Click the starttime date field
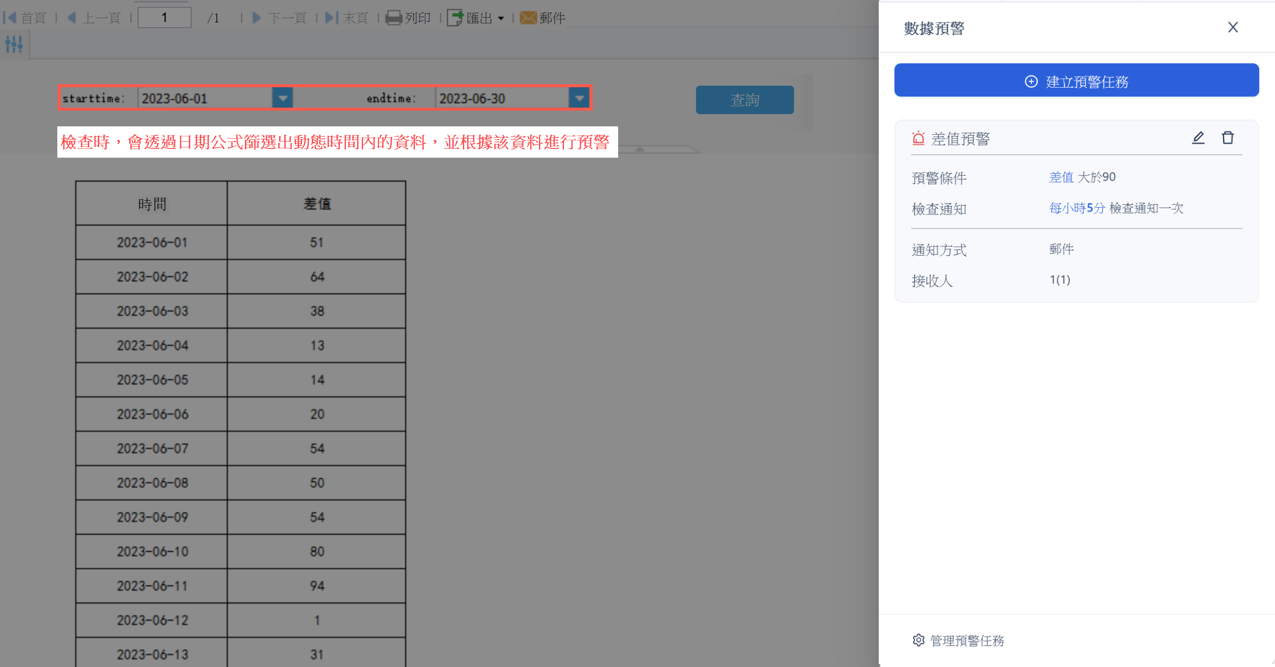The image size is (1275, 667). [x=205, y=98]
